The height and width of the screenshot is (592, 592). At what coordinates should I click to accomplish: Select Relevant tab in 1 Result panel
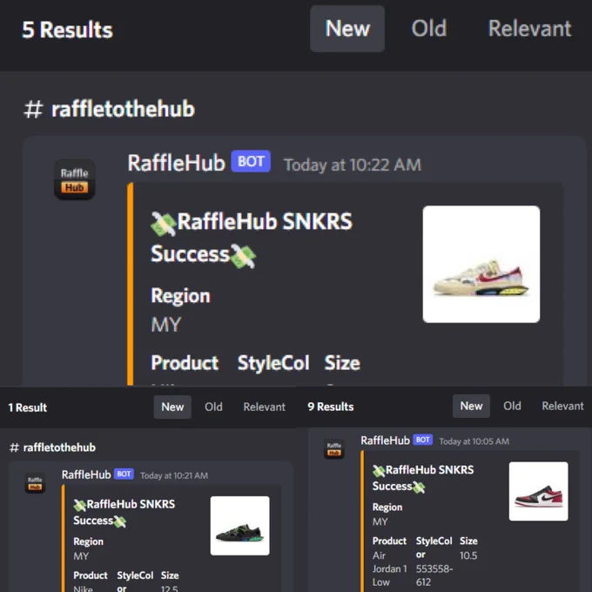[265, 407]
